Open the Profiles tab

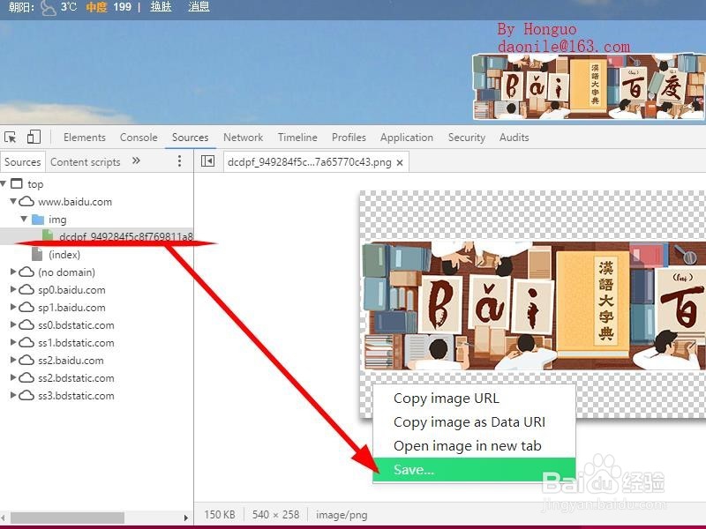click(x=349, y=138)
